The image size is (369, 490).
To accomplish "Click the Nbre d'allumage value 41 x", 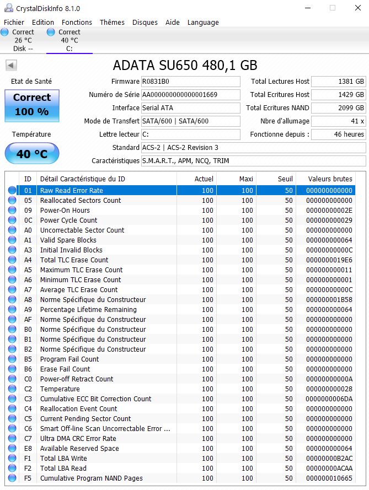I will point(339,121).
